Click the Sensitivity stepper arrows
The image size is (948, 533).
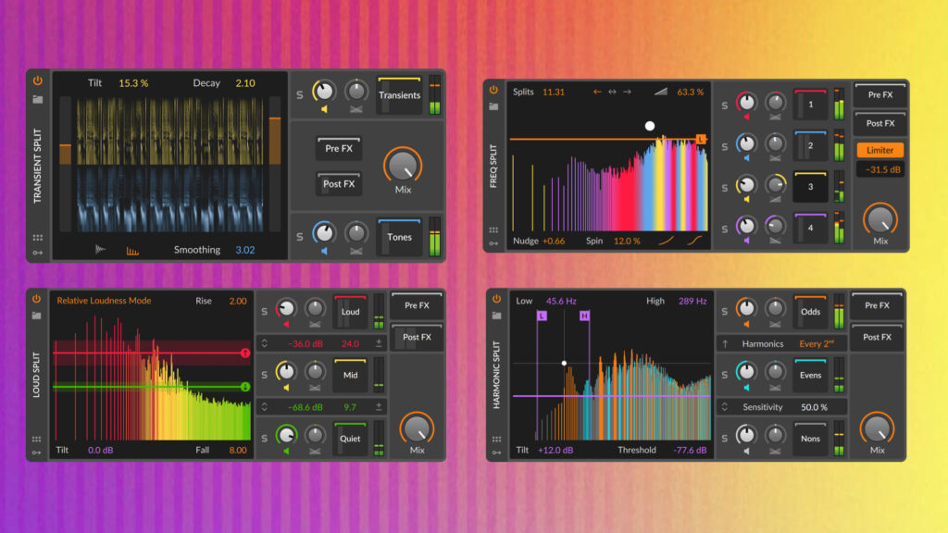click(x=724, y=407)
